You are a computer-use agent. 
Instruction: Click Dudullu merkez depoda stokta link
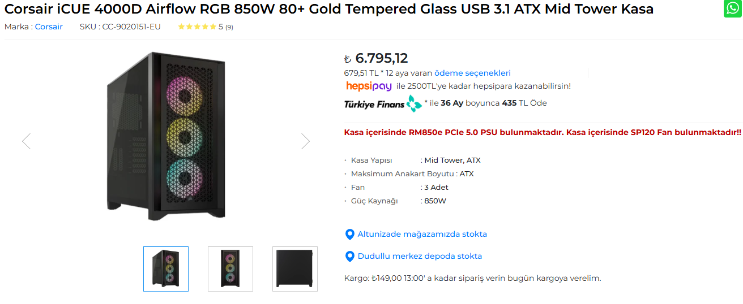(420, 256)
